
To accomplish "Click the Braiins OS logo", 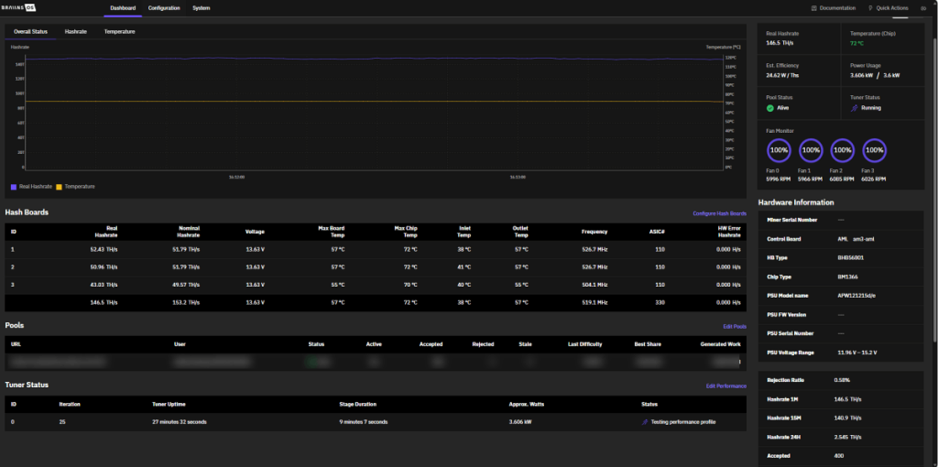I will (x=18, y=7).
